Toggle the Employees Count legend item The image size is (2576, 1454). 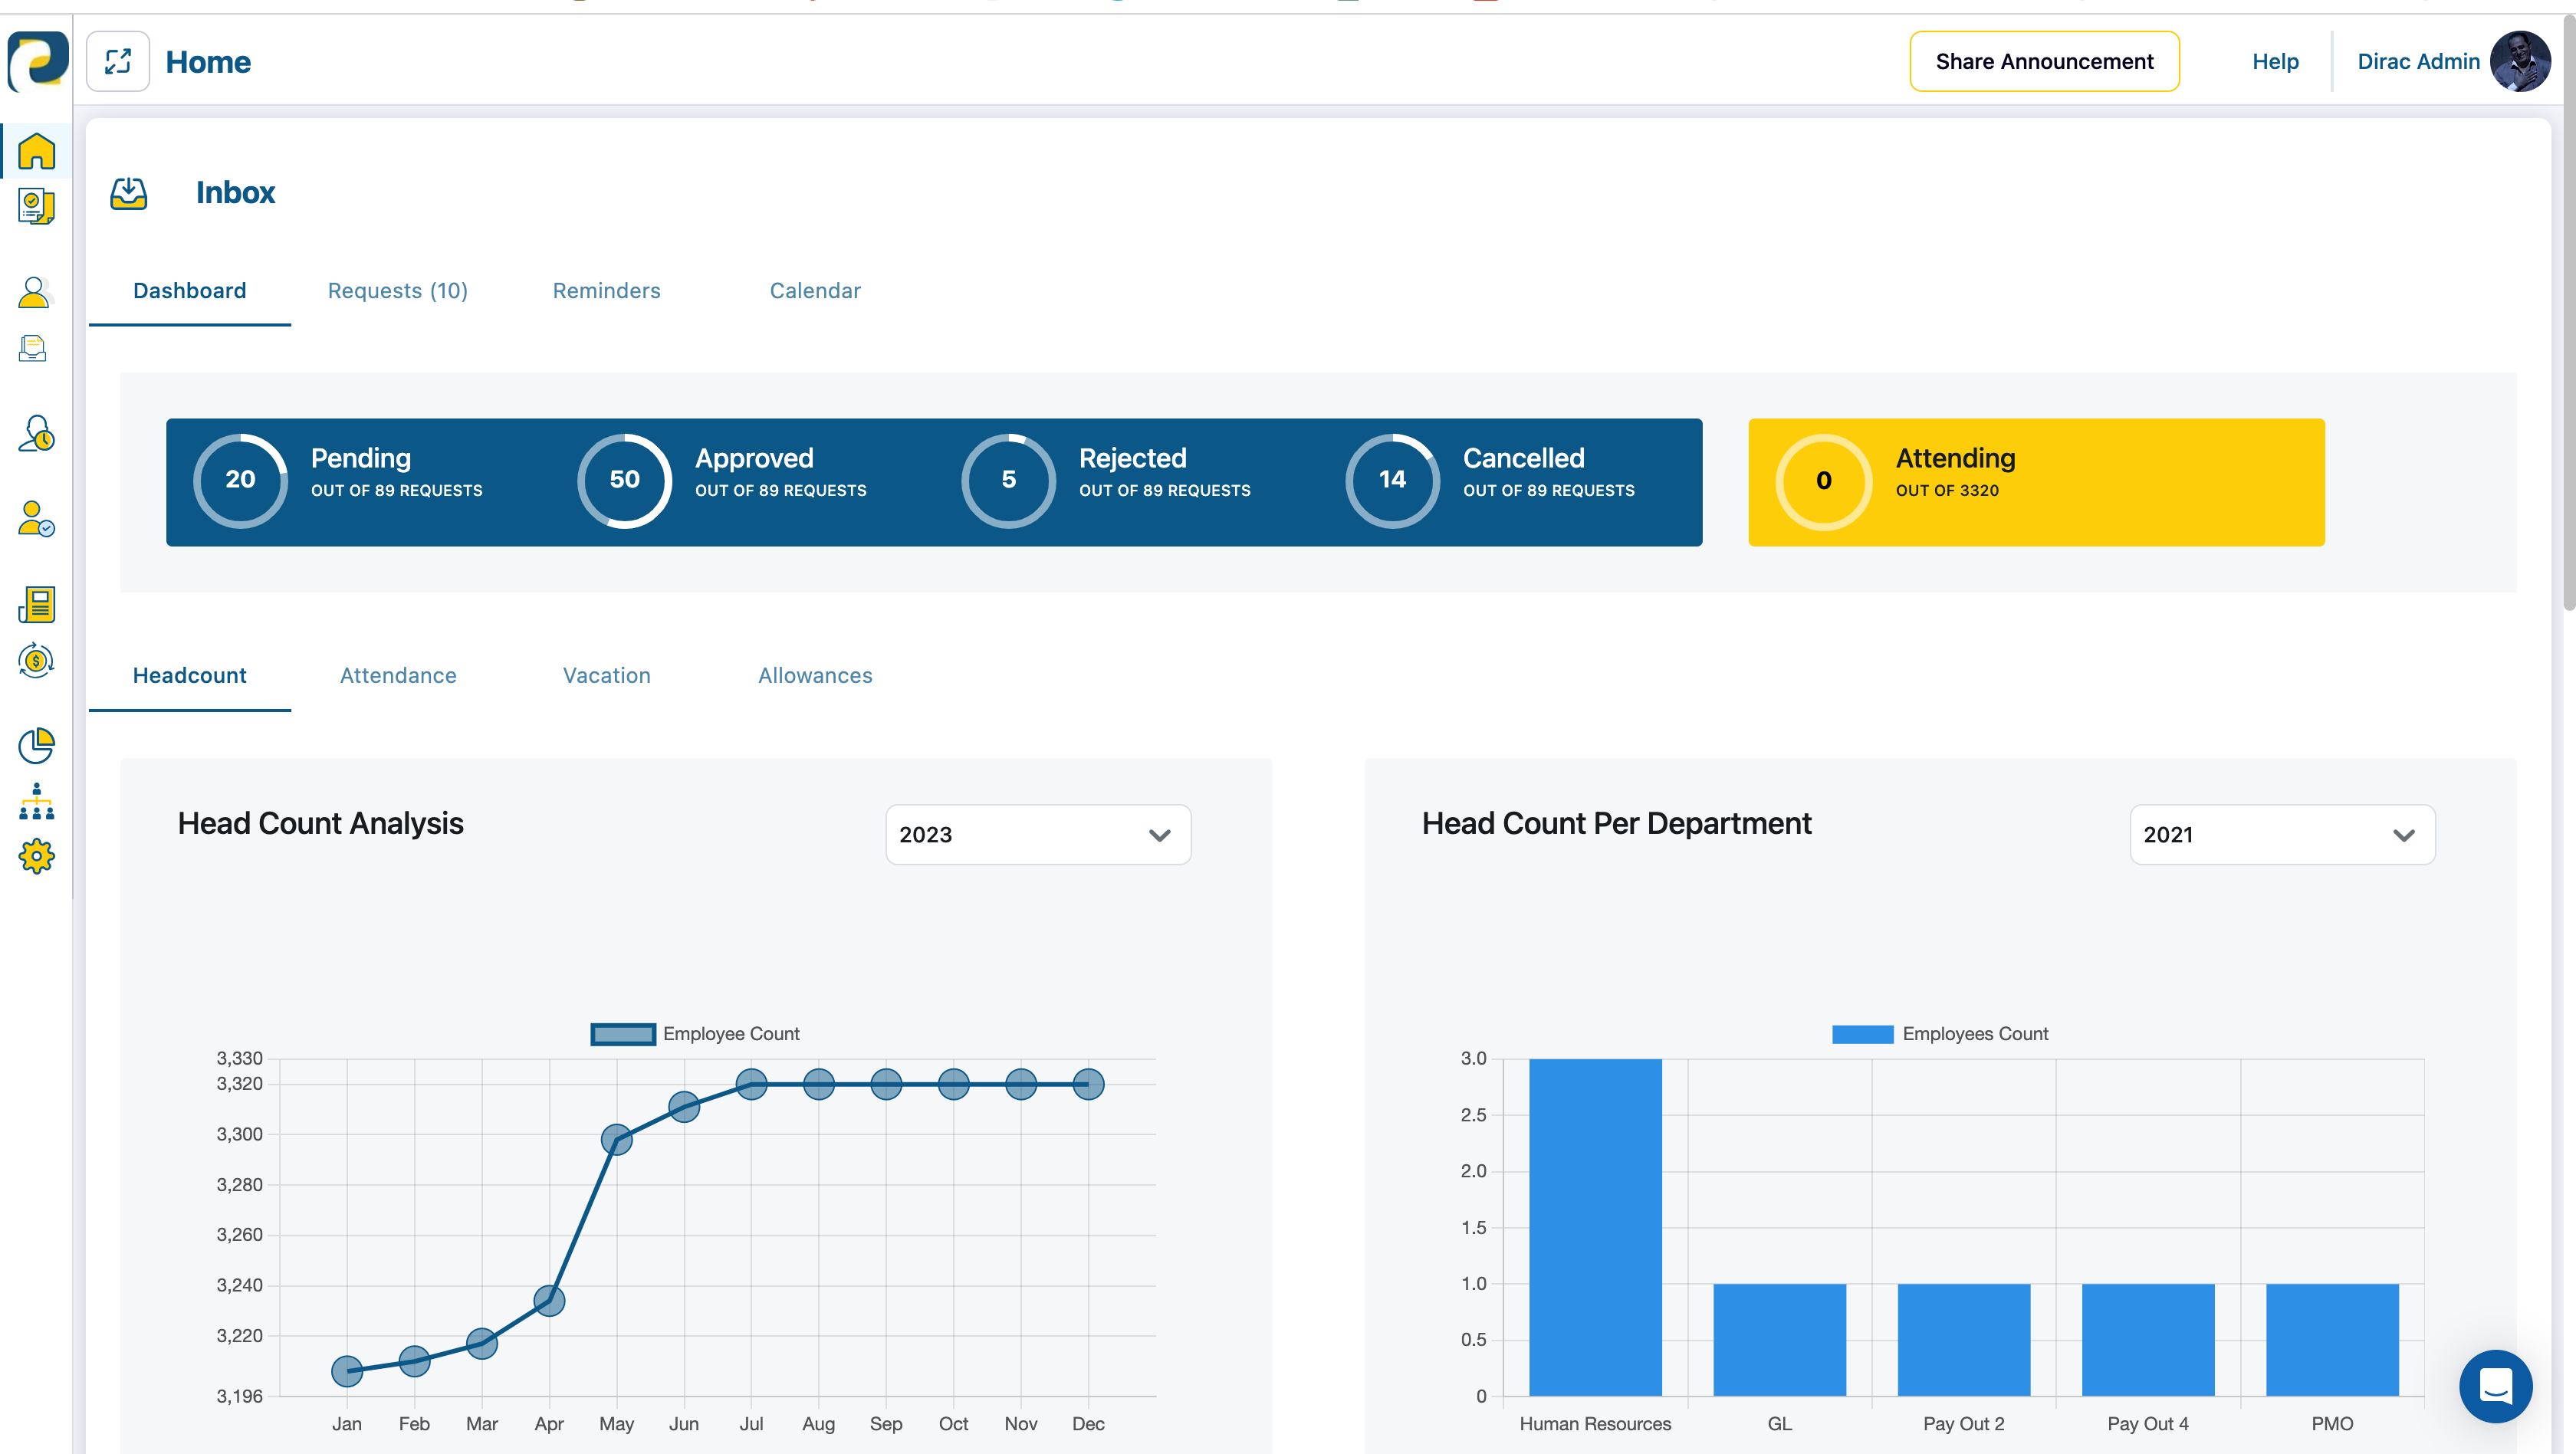coord(1939,1033)
